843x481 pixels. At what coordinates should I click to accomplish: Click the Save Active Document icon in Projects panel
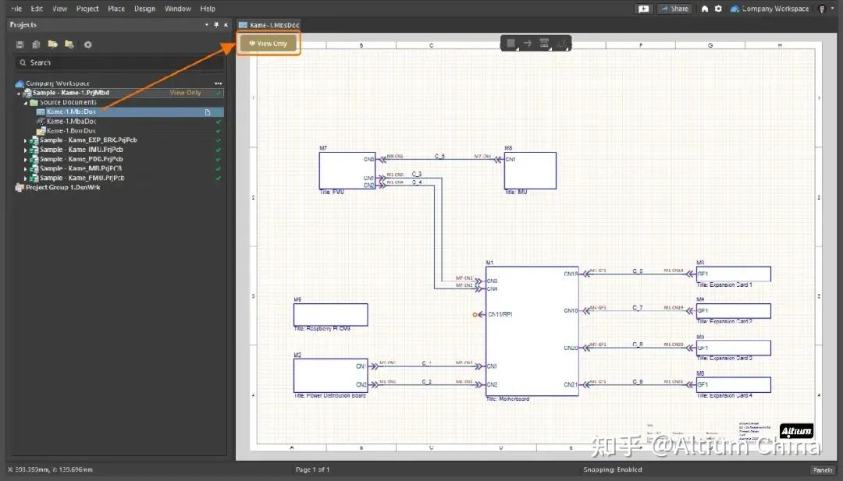tap(20, 44)
